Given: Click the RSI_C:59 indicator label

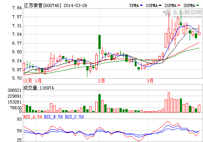Looking at the screenshot, I should 75,117.
